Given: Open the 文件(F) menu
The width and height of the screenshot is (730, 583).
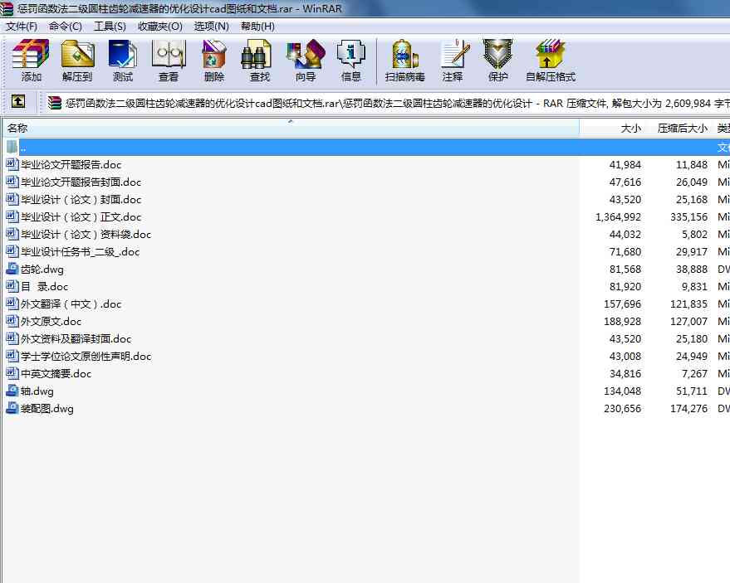Looking at the screenshot, I should (x=22, y=26).
